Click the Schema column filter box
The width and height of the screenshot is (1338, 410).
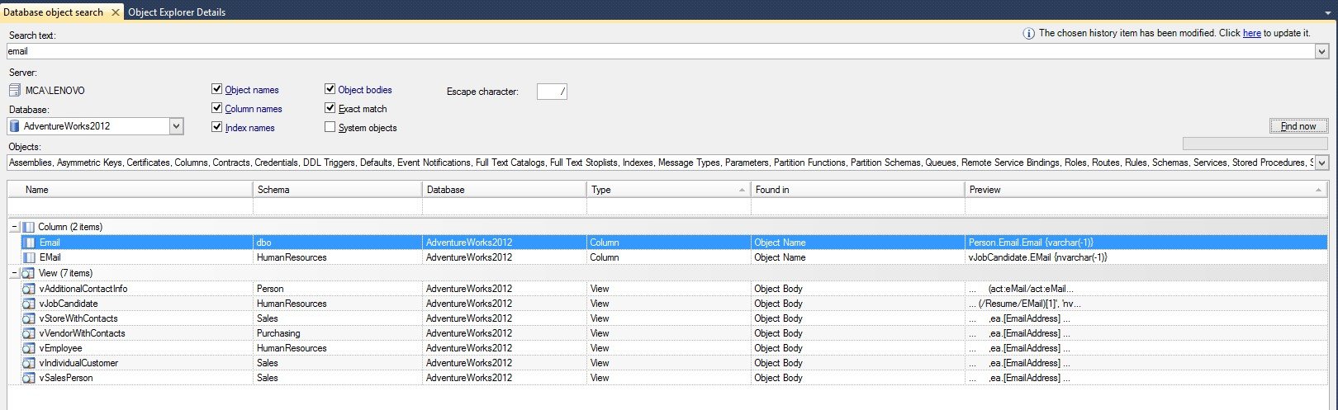pos(337,207)
